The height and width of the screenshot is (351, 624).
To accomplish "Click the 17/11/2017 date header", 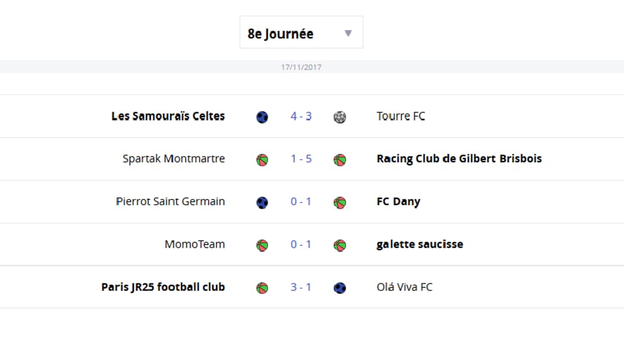I will (x=301, y=67).
